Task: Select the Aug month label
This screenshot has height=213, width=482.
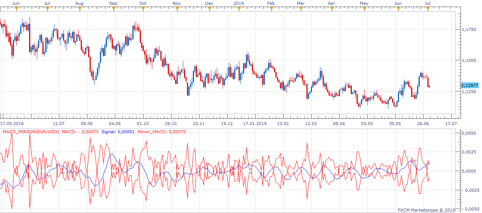Action: (x=79, y=3)
